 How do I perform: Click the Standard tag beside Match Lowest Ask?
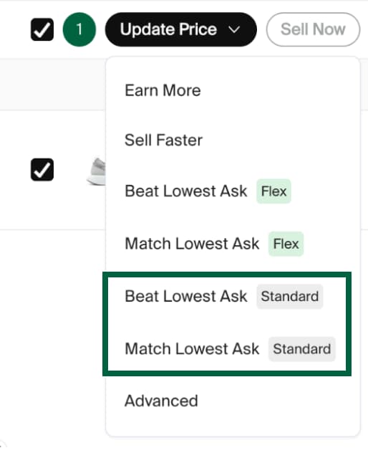[302, 349]
